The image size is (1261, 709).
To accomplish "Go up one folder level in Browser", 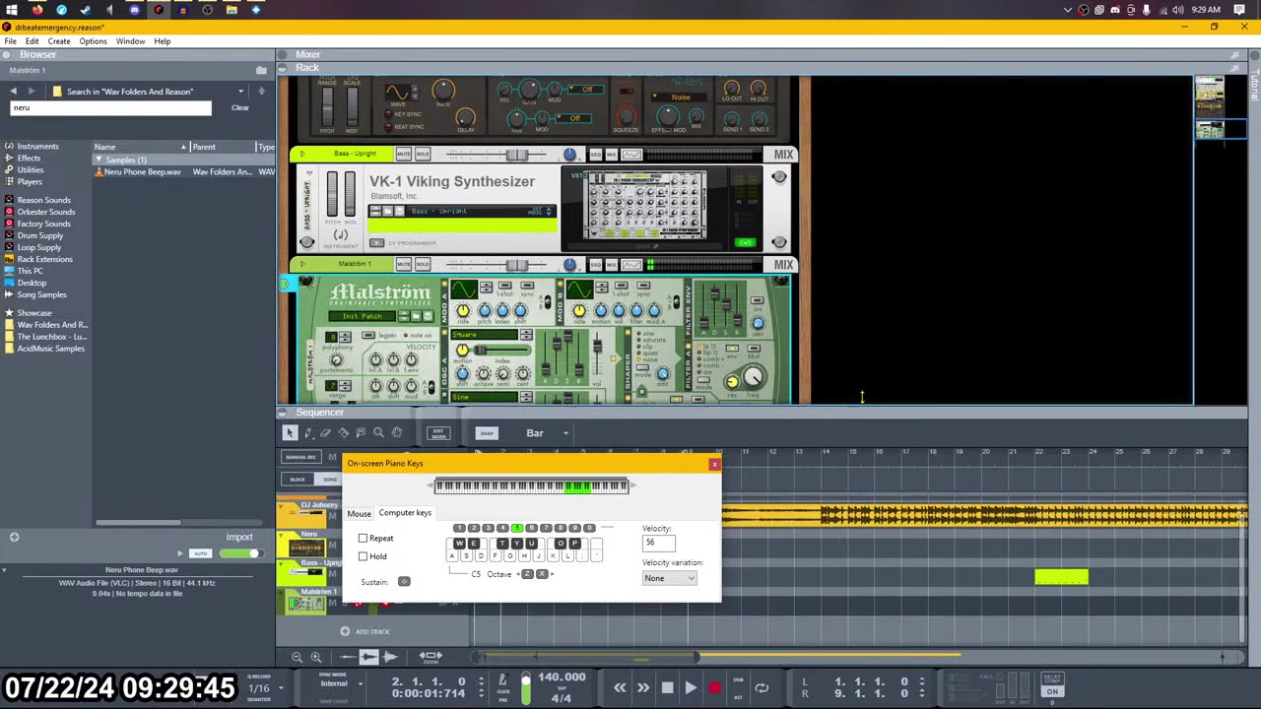I will tap(261, 92).
